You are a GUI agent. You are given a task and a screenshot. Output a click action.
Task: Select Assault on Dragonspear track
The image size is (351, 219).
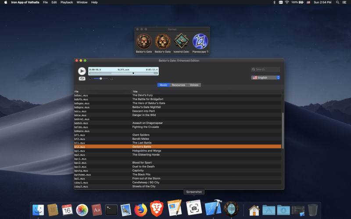178,123
